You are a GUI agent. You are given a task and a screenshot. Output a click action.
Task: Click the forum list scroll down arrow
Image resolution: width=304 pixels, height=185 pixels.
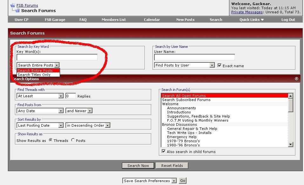click(290, 144)
